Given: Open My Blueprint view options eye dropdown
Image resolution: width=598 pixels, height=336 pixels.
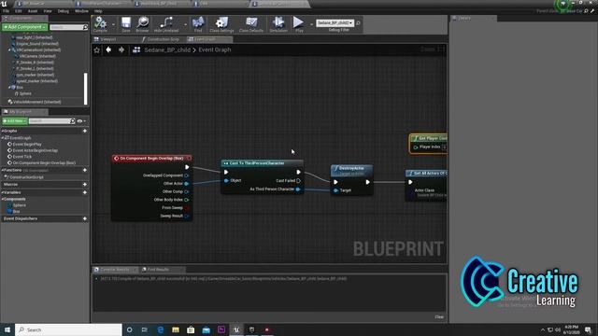Looking at the screenshot, I should coord(81,121).
